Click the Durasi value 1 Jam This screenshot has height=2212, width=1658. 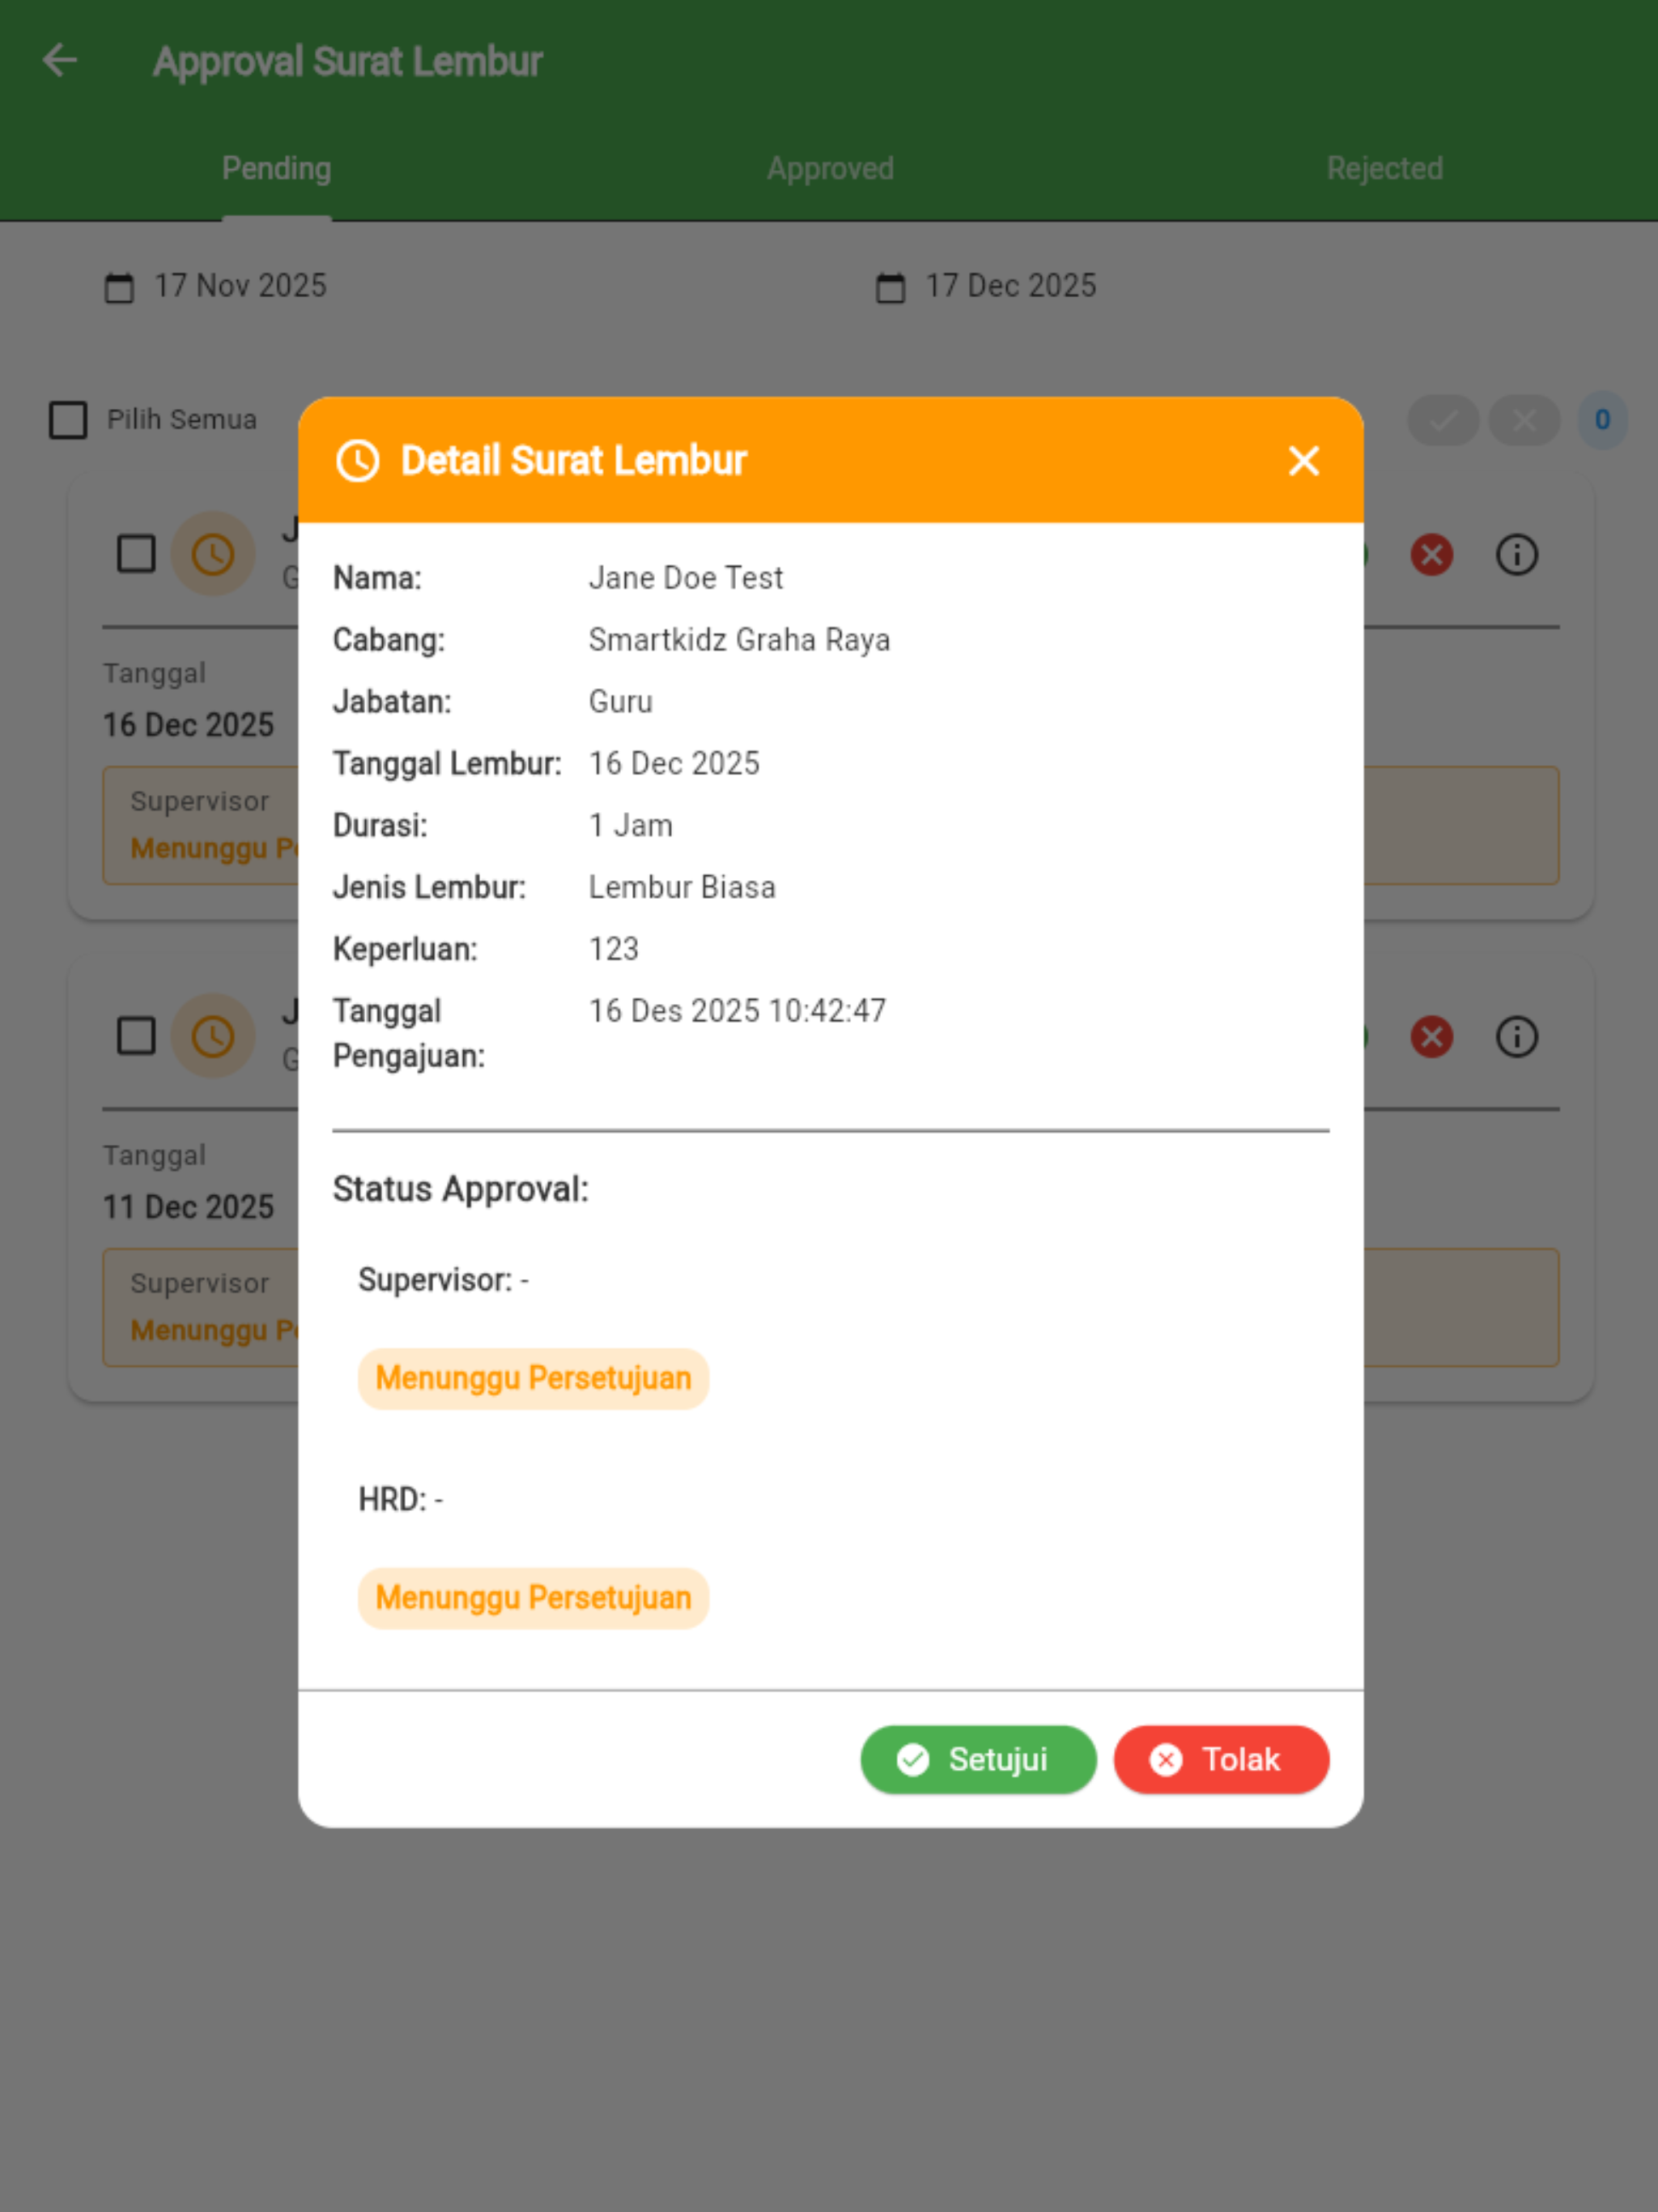[x=631, y=826]
